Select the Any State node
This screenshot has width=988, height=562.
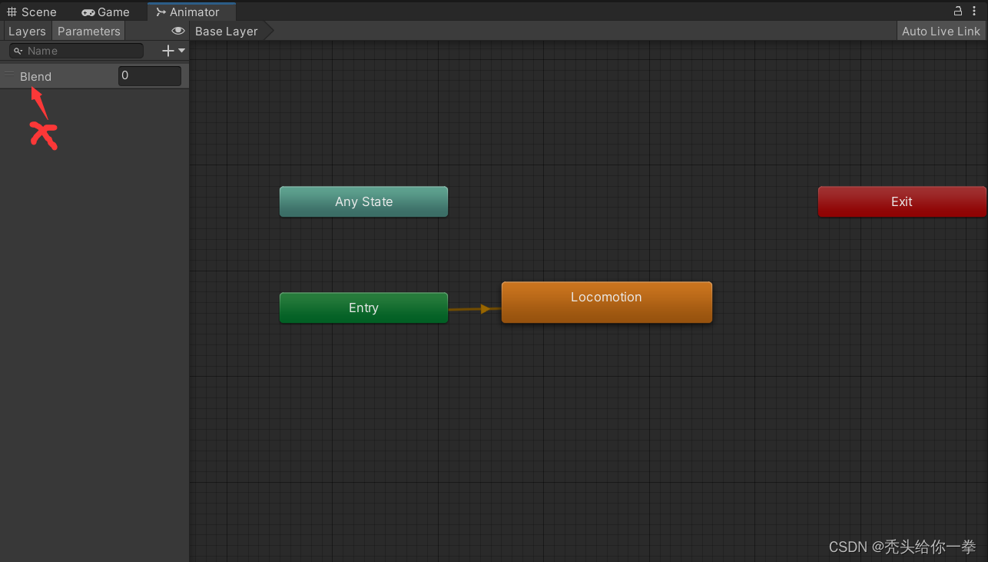(363, 201)
